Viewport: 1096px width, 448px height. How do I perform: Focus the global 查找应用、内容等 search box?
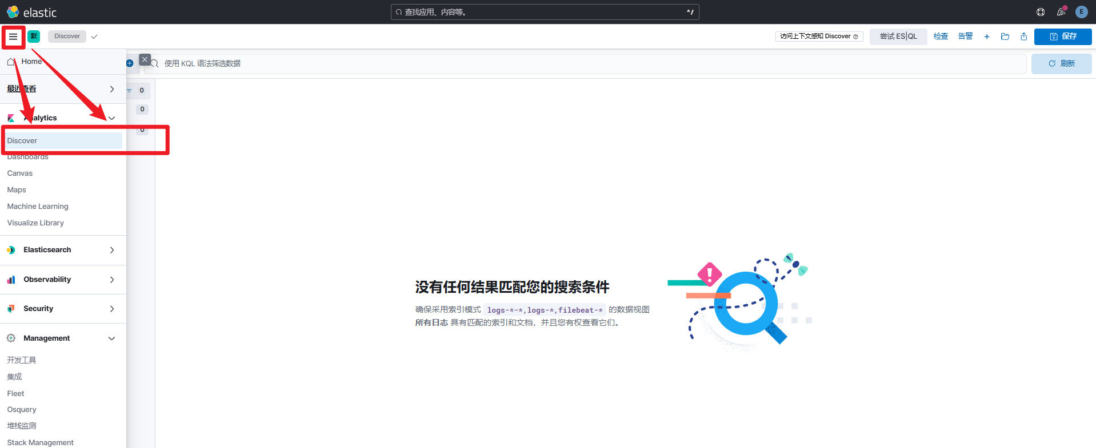(x=545, y=12)
